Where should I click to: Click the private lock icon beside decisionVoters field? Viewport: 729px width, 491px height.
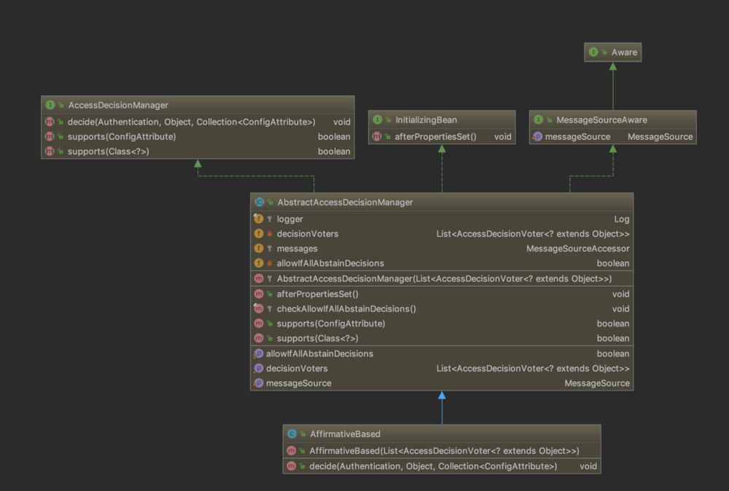click(x=270, y=234)
